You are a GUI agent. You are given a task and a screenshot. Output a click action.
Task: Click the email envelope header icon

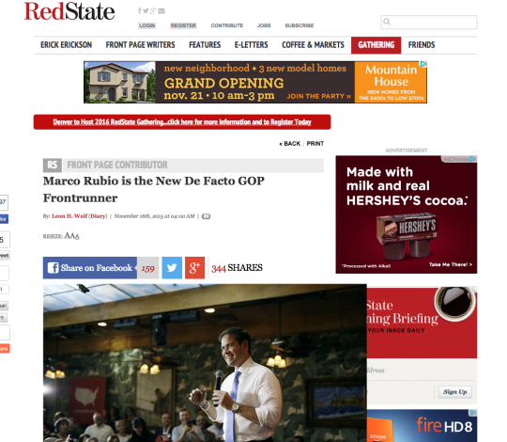pyautogui.click(x=161, y=11)
